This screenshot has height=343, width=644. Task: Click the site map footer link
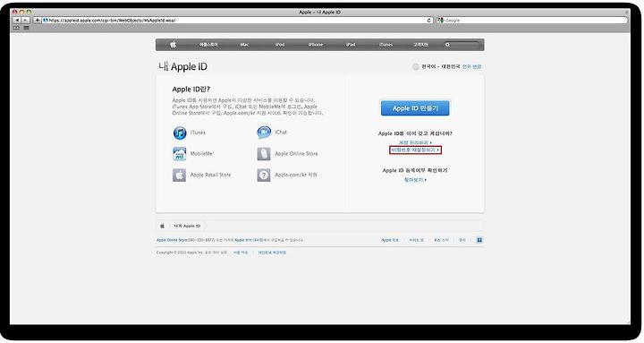[417, 240]
